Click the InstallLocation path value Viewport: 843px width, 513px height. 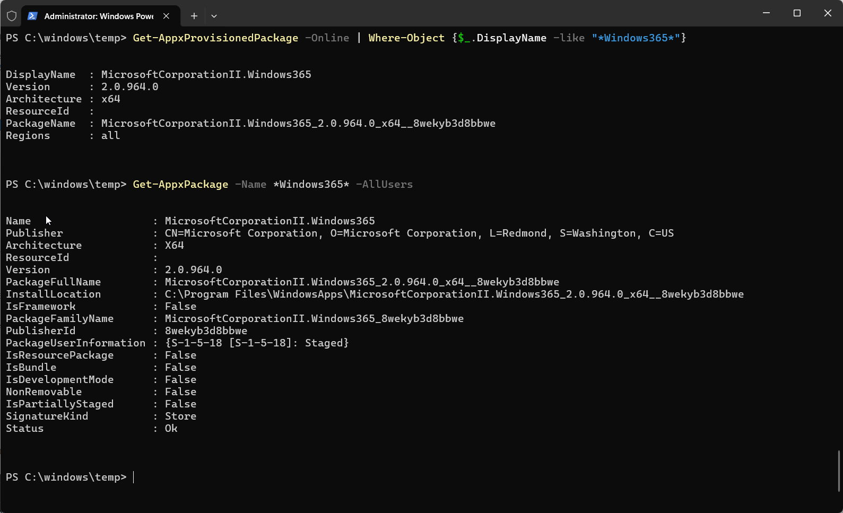454,294
